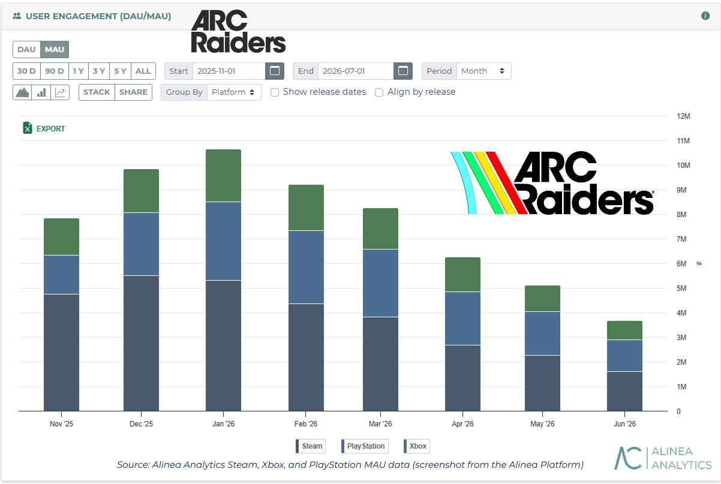Set the range to 1 Y

(78, 71)
